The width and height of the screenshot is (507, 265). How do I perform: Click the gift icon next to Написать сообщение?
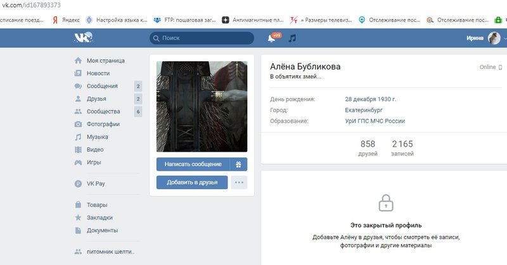(239, 164)
